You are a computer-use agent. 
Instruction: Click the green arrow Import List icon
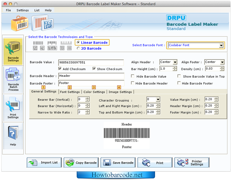33,163
